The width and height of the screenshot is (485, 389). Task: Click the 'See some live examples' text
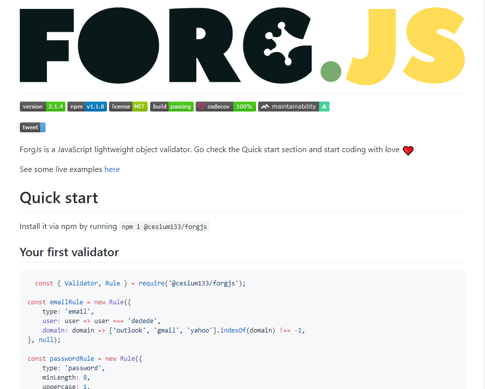pyautogui.click(x=61, y=169)
